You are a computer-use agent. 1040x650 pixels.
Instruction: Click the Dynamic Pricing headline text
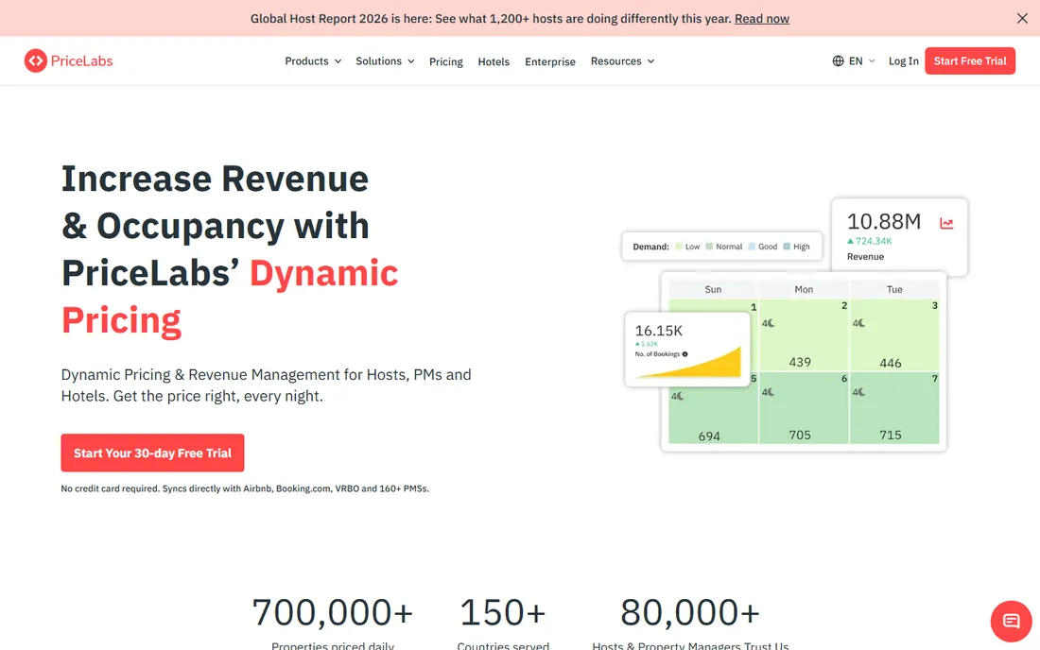[230, 296]
